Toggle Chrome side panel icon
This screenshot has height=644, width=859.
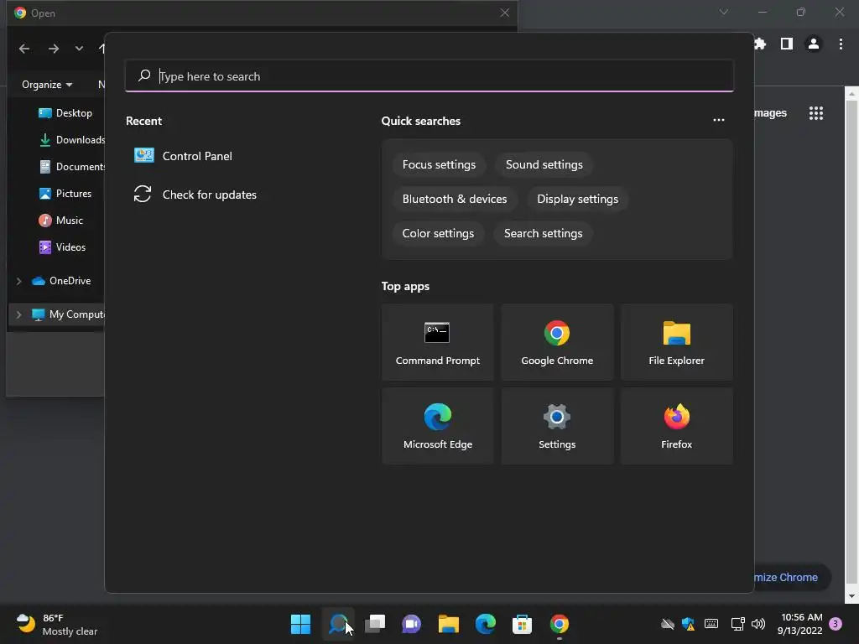tap(786, 44)
